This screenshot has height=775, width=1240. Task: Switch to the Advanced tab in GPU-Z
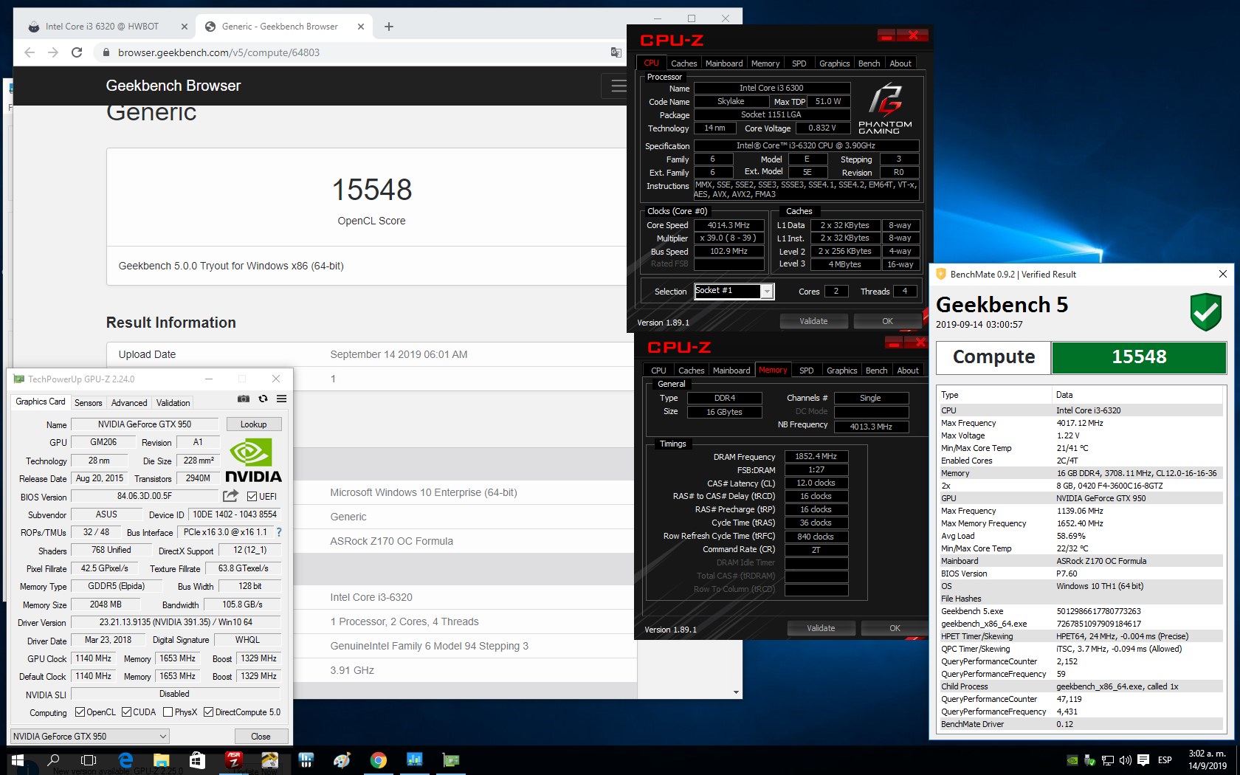pyautogui.click(x=129, y=403)
